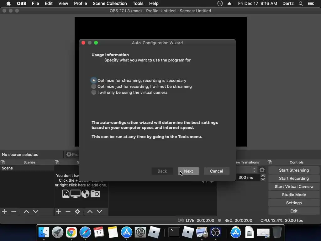Open the Apple menu
The height and width of the screenshot is (241, 321).
(8, 3)
